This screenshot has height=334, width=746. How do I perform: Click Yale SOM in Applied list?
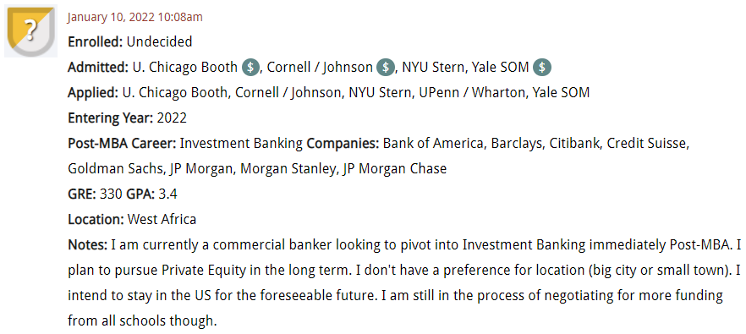[561, 93]
